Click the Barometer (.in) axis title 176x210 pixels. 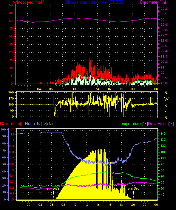pyautogui.click(x=153, y=2)
